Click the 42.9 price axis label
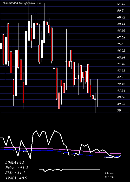This screenshot has height=182, width=130. pos(120,77)
